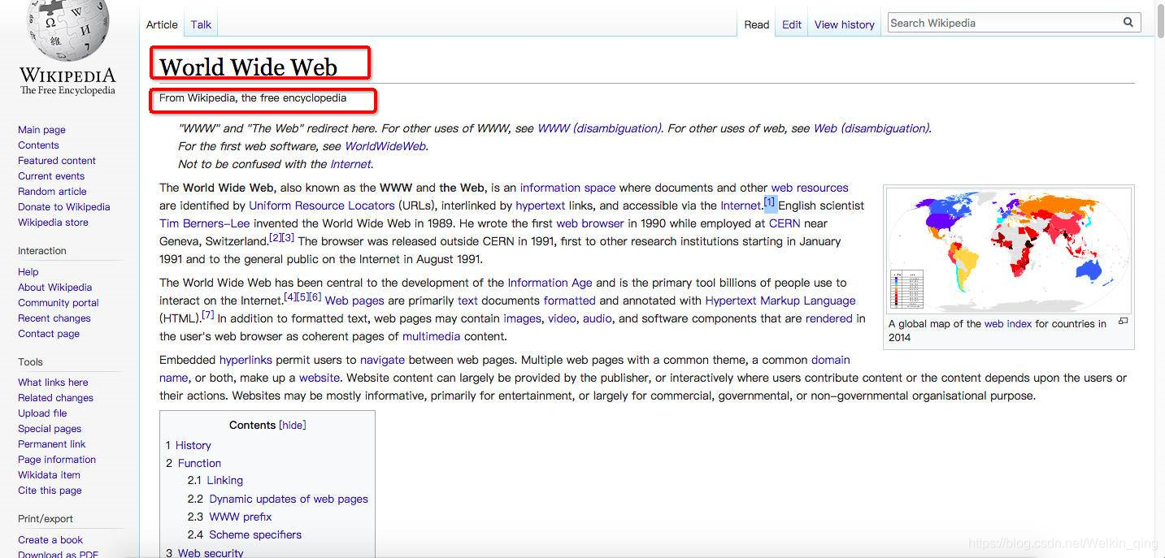Open the Information Age link
This screenshot has height=558, width=1165.
pyautogui.click(x=550, y=283)
